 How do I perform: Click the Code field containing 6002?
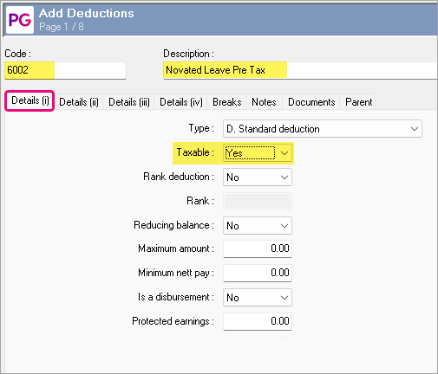(65, 70)
